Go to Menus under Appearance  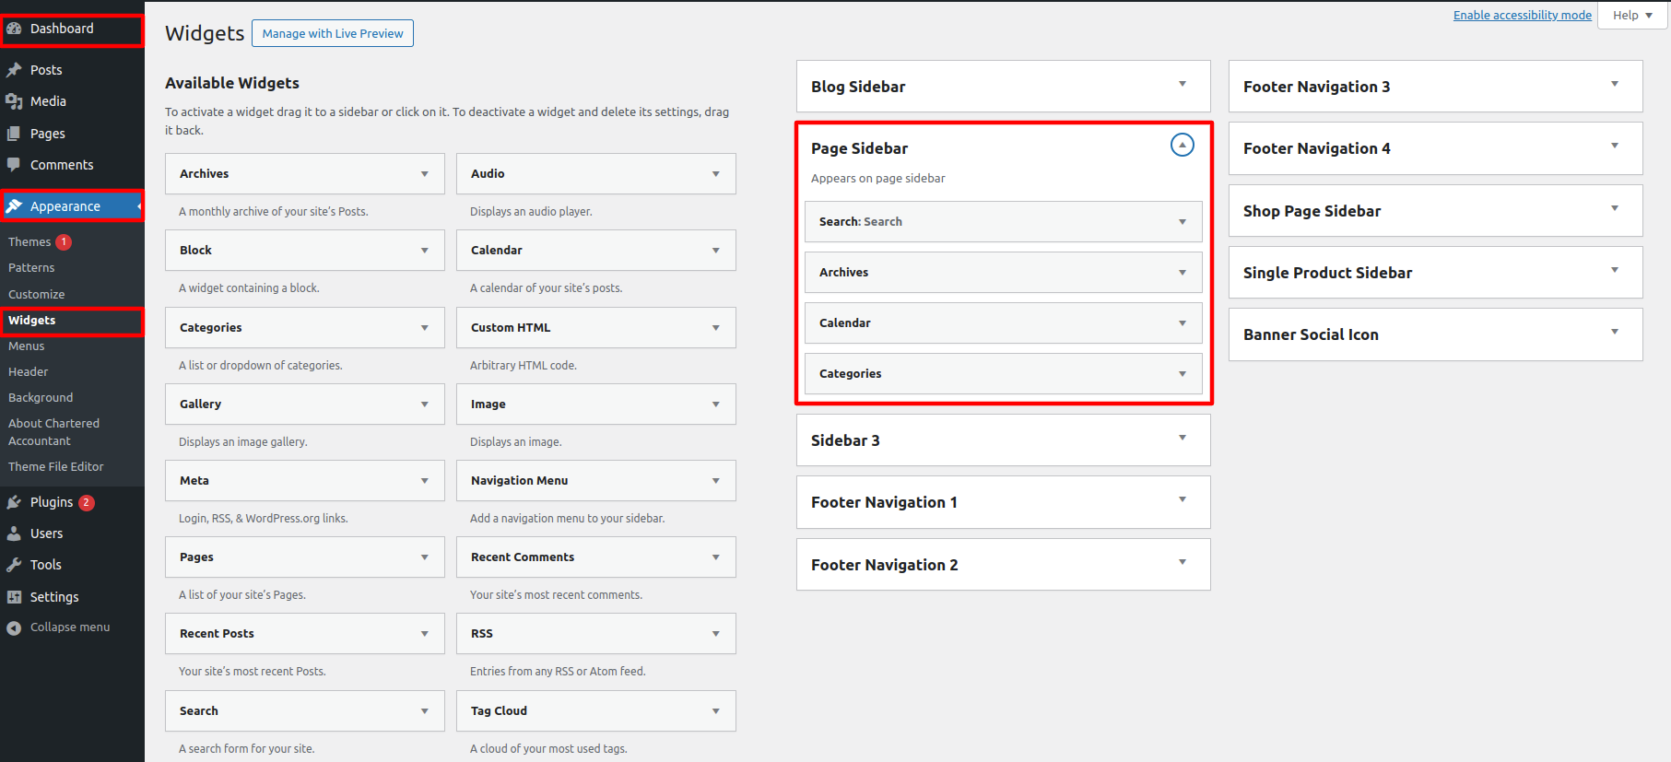[27, 346]
